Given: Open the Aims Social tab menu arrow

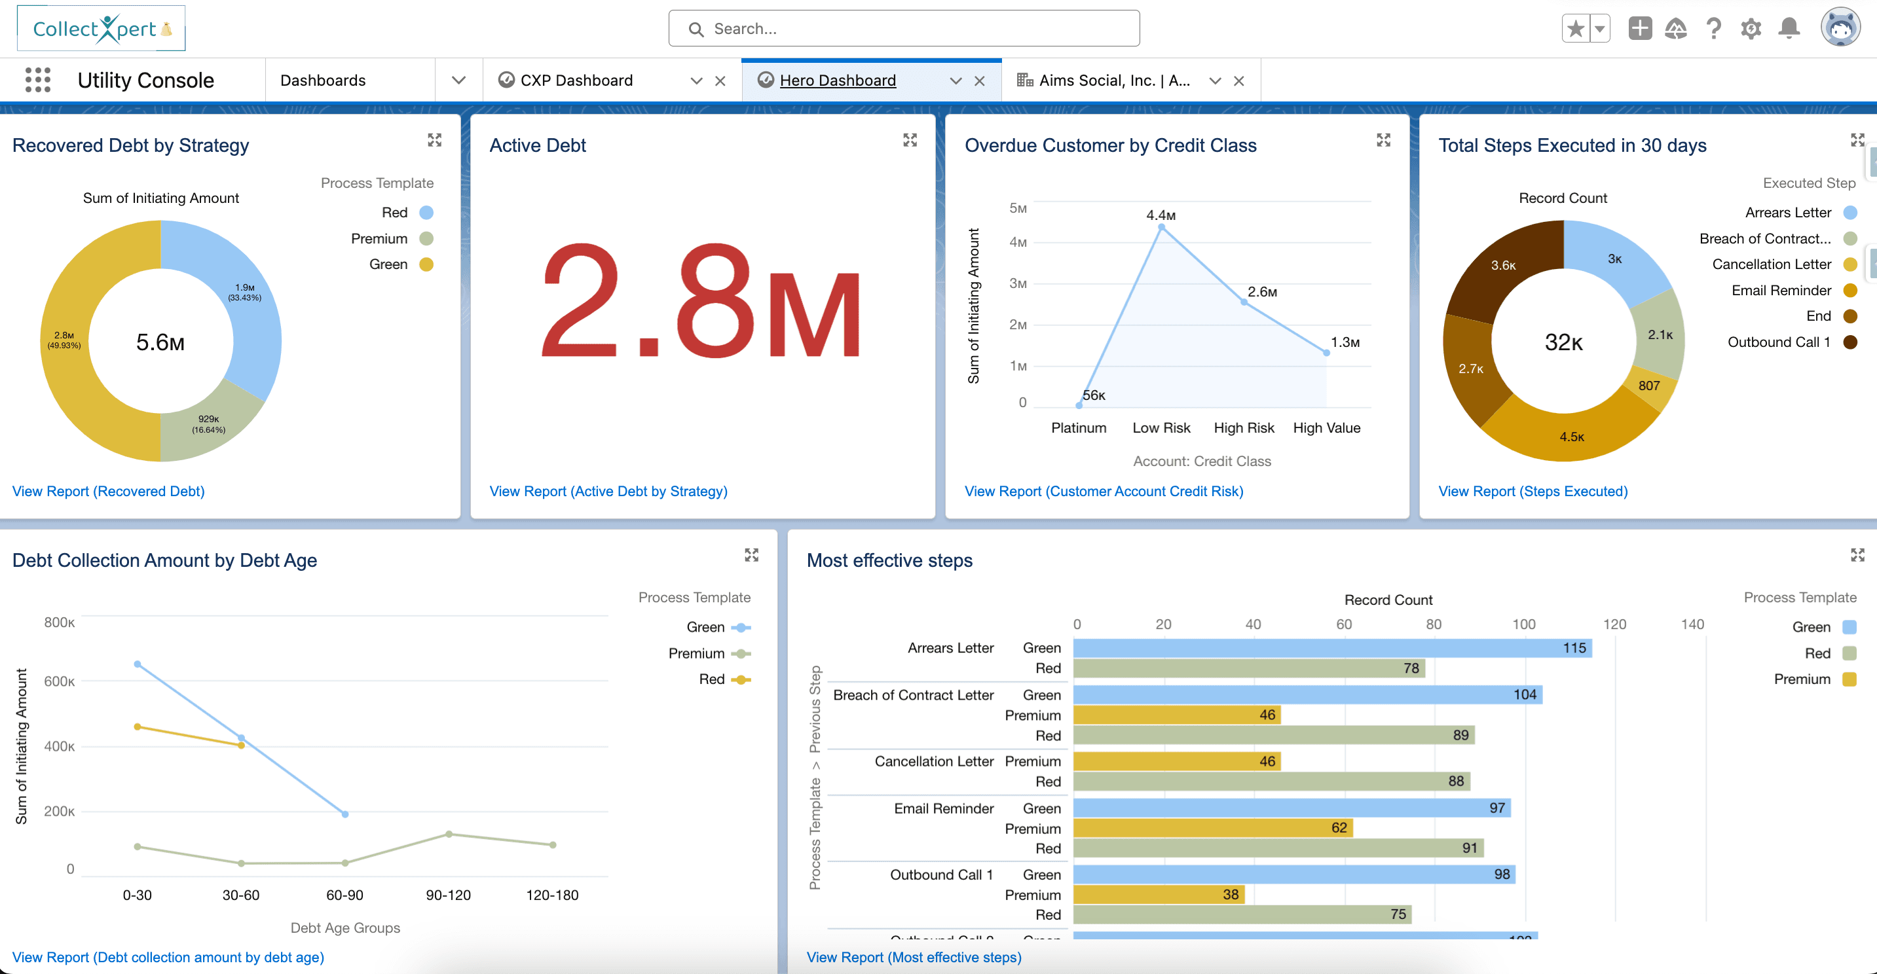Looking at the screenshot, I should [x=1216, y=81].
